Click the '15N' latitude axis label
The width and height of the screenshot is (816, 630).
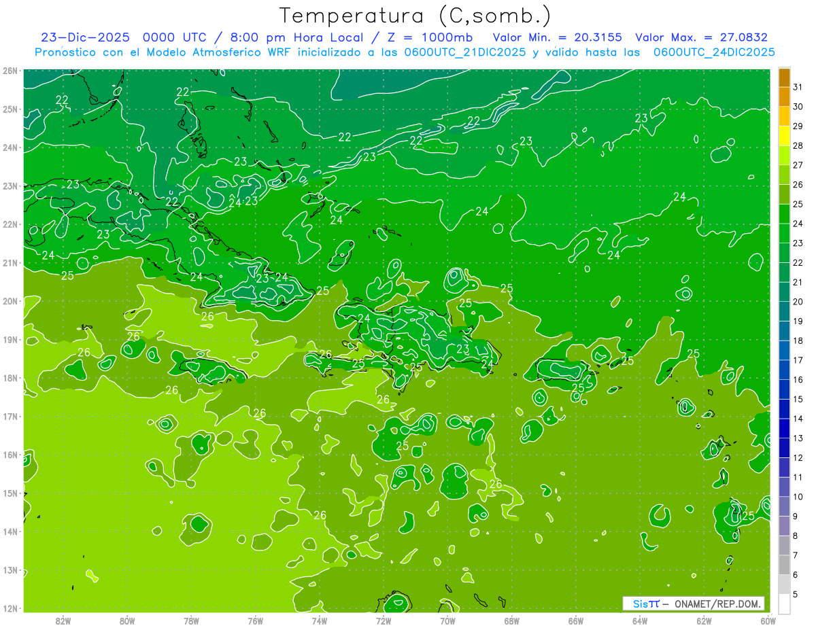tap(10, 493)
